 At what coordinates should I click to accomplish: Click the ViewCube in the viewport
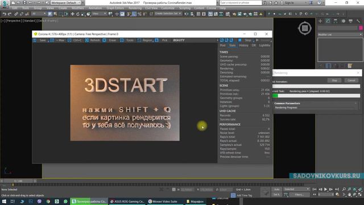(305, 28)
